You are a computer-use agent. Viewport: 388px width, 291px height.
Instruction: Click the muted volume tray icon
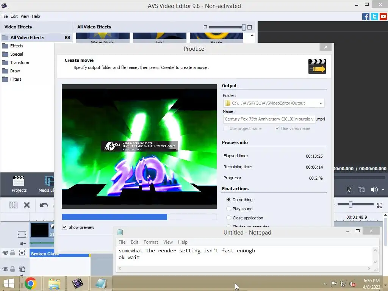click(352, 284)
